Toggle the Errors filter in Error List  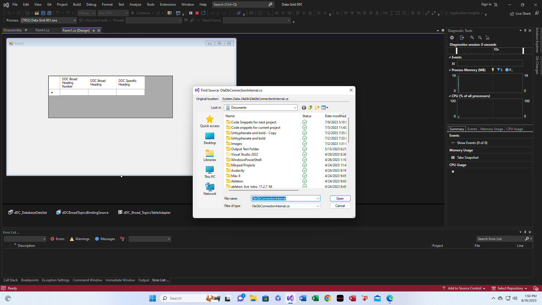pos(57,239)
